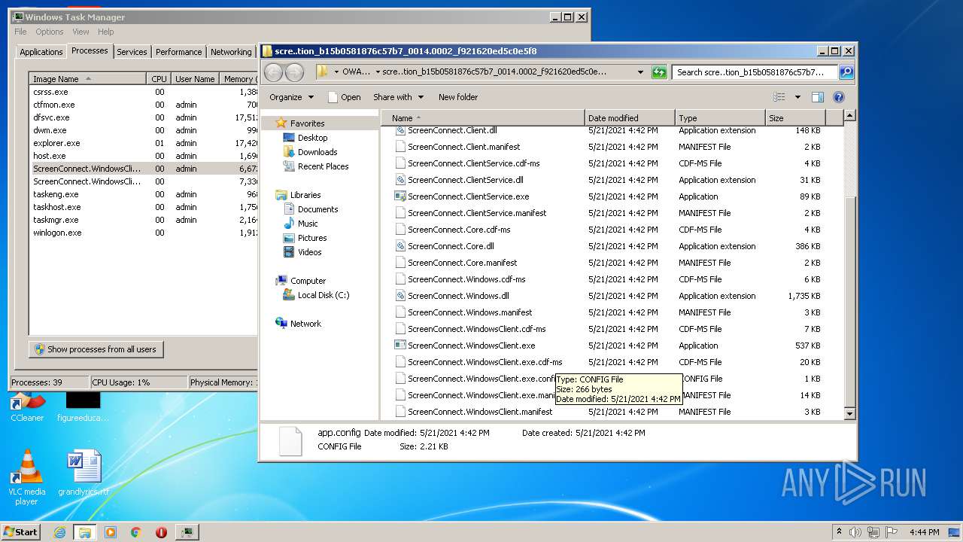This screenshot has height=542, width=963.
Task: Open Explorer help via question mark icon
Action: 839,97
